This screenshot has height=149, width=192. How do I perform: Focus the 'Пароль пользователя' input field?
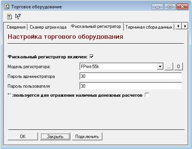pyautogui.click(x=131, y=86)
